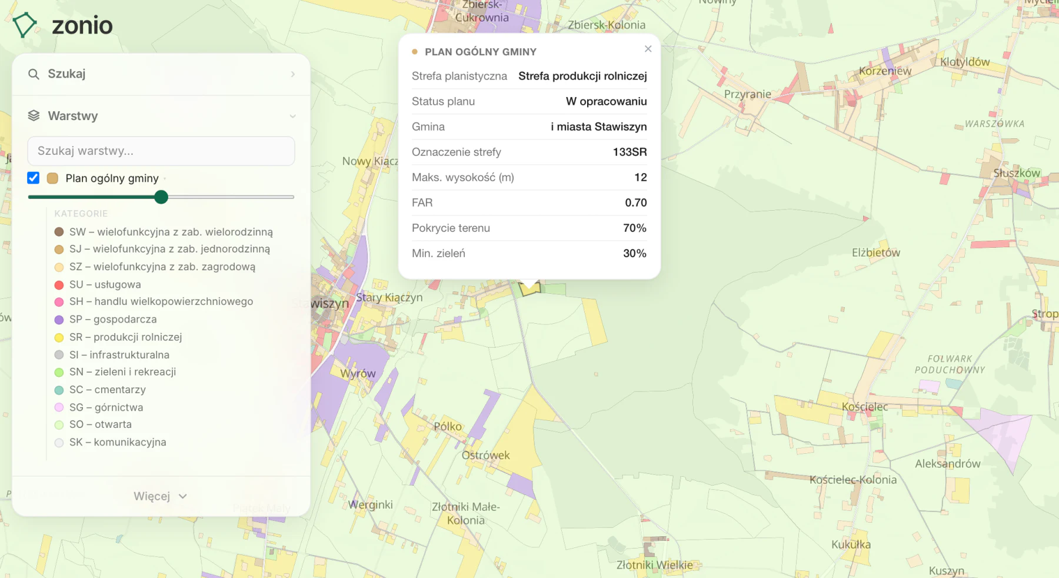Image resolution: width=1059 pixels, height=578 pixels.
Task: Click 'Strefa produkcji rolniczej' value in popup
Action: [x=582, y=76]
